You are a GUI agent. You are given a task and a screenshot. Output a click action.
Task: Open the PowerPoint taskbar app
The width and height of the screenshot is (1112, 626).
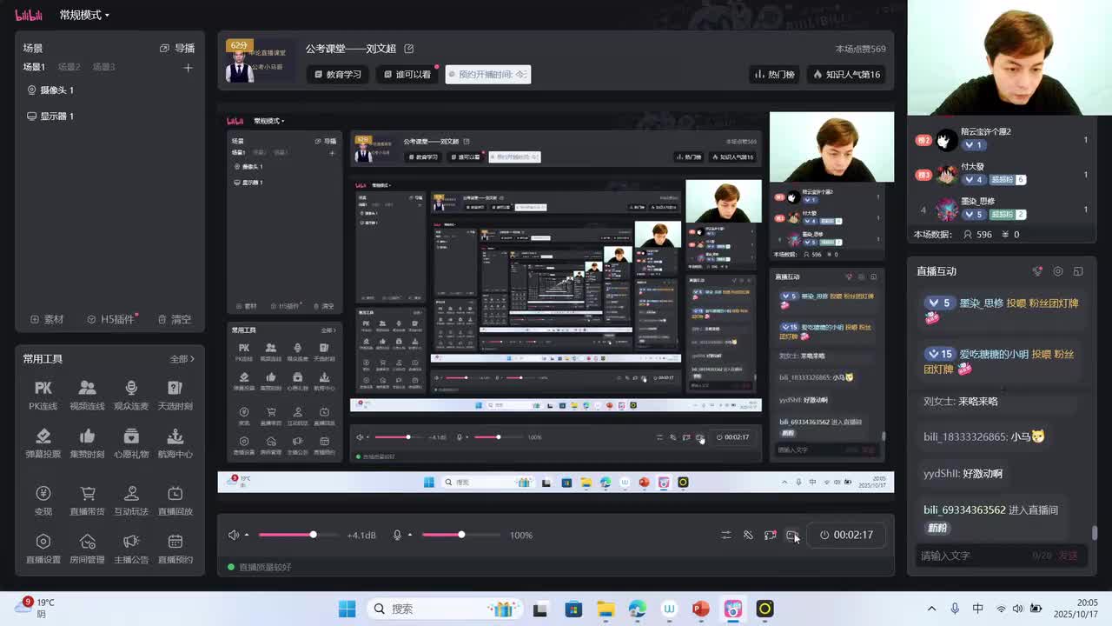(x=701, y=609)
